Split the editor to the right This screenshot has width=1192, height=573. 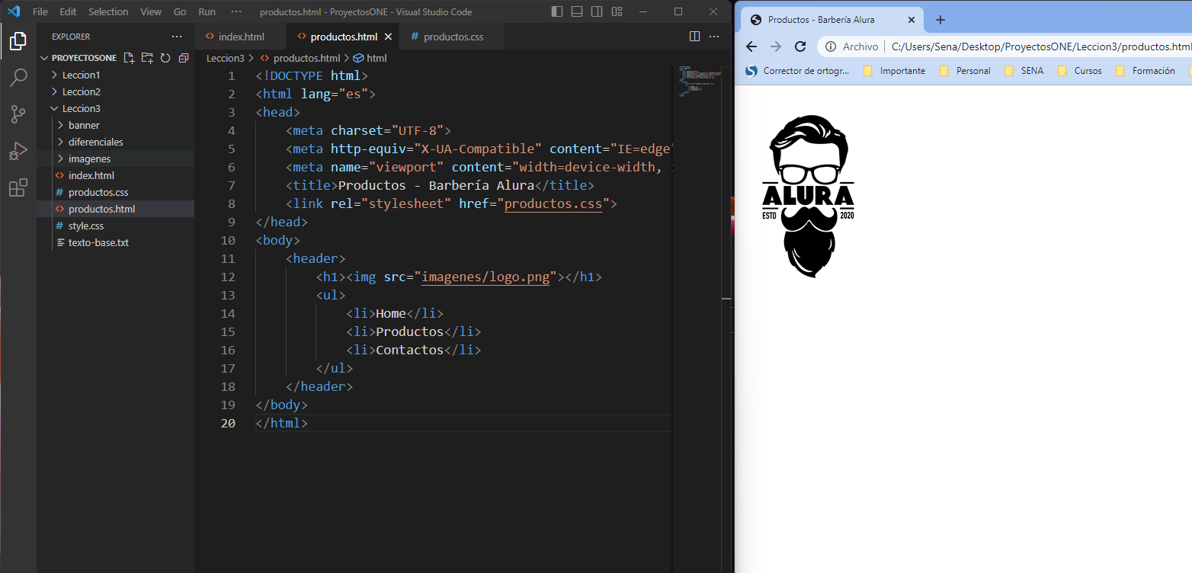694,37
